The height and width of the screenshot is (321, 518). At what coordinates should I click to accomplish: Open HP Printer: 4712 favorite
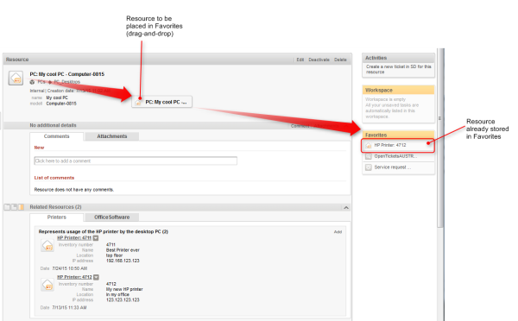398,145
